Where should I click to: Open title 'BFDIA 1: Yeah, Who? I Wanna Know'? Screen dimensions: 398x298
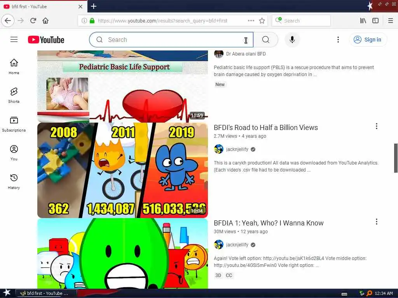[x=269, y=223]
